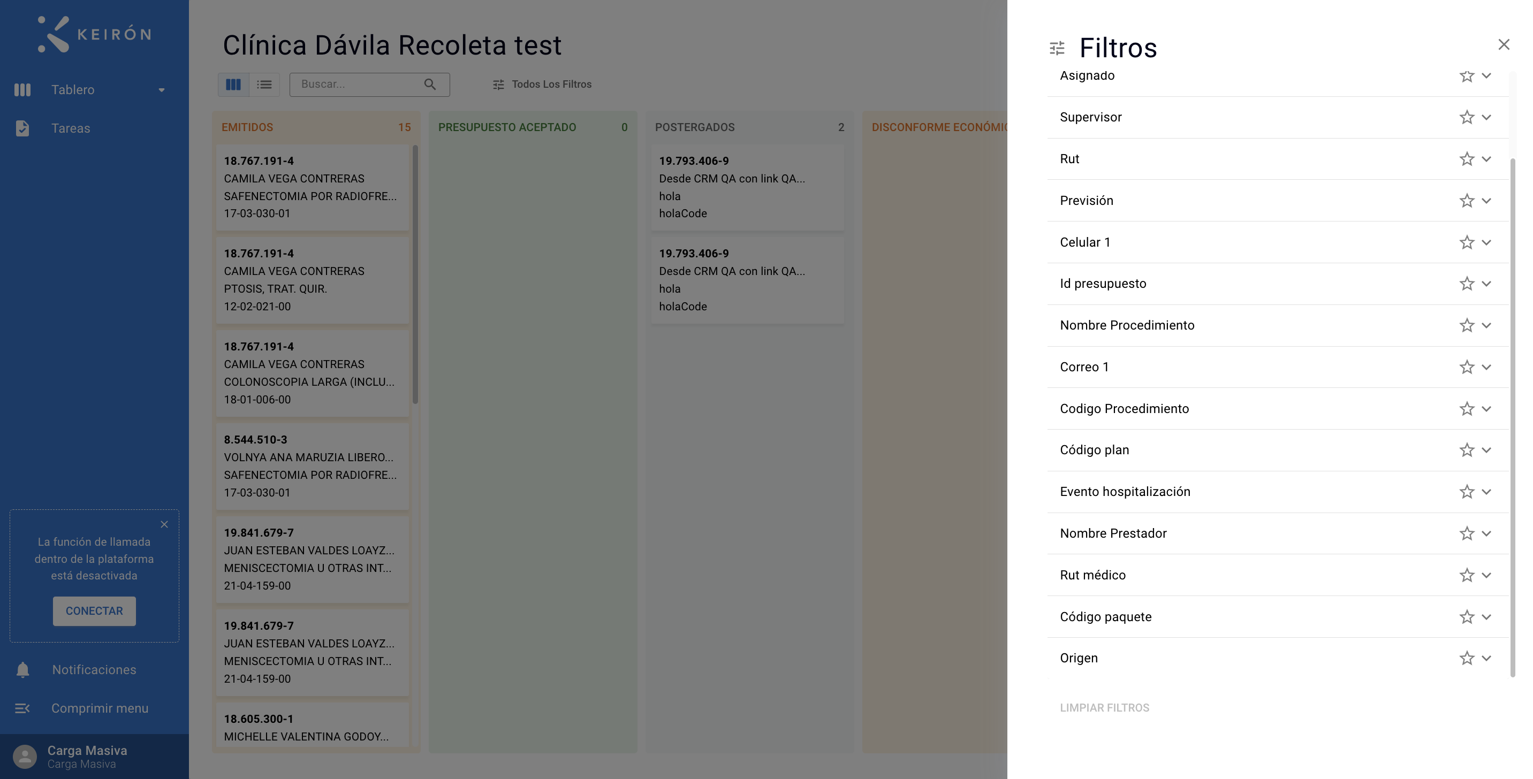Open Todos Los Filtros

[x=542, y=85]
